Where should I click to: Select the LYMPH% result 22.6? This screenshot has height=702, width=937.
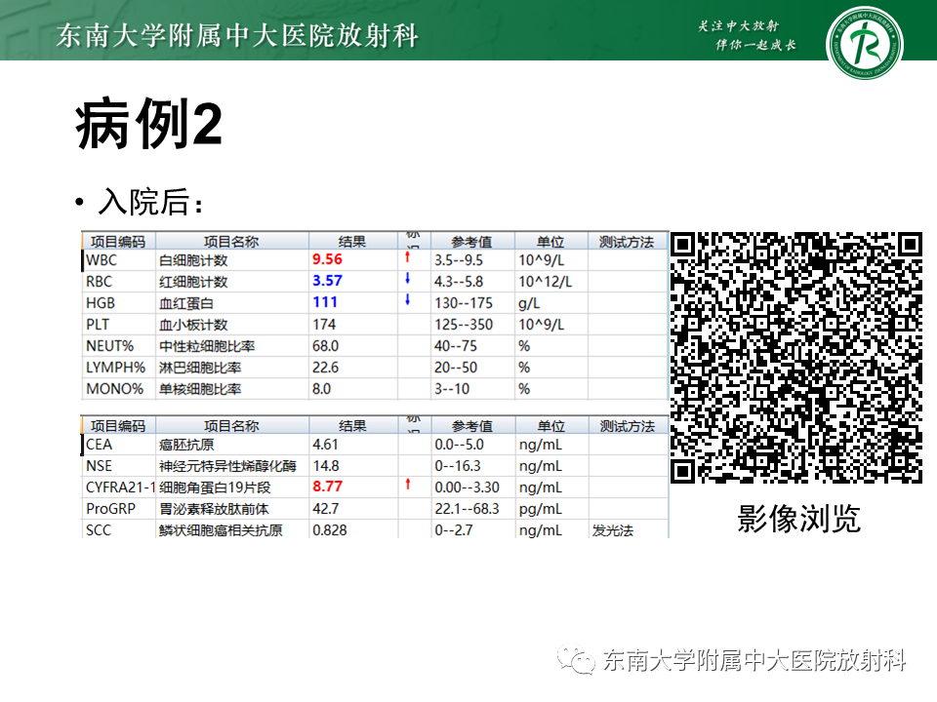325,368
